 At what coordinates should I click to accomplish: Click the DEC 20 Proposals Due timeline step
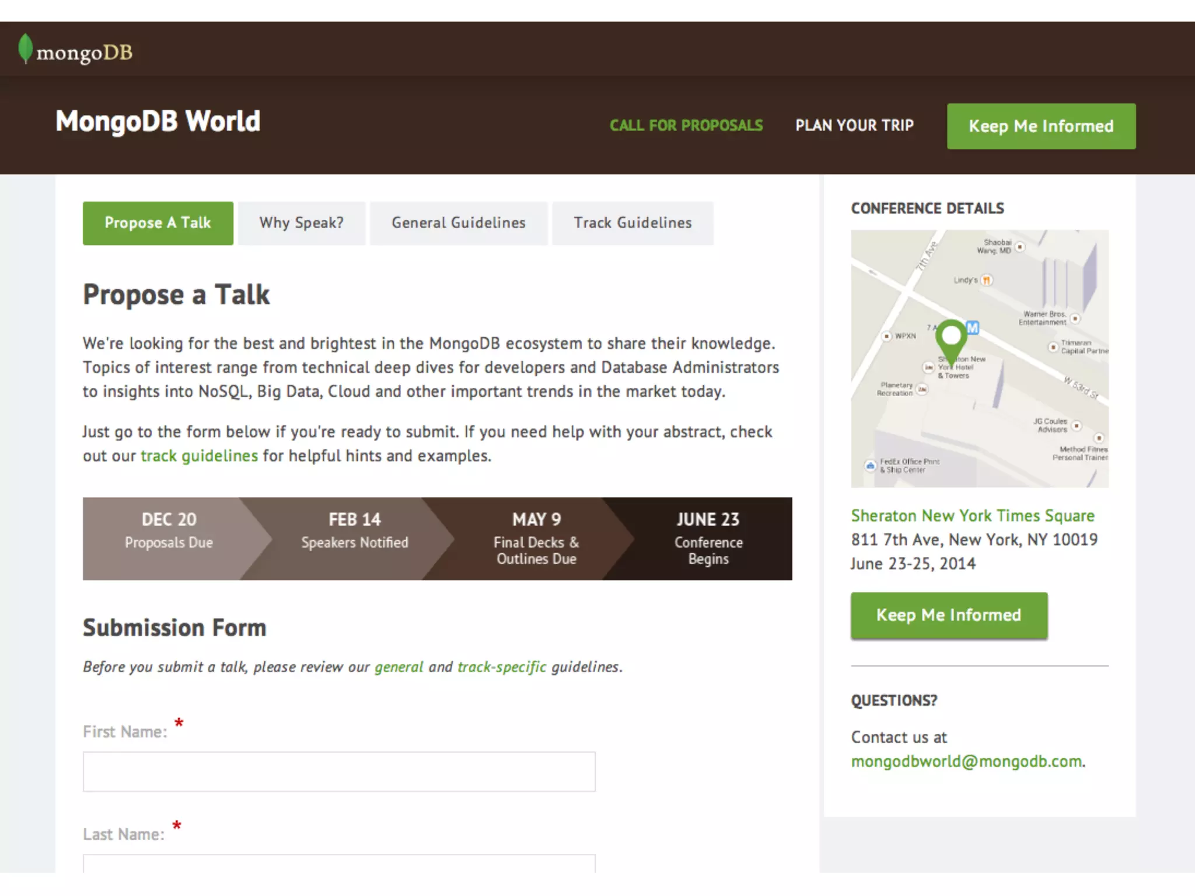point(169,538)
